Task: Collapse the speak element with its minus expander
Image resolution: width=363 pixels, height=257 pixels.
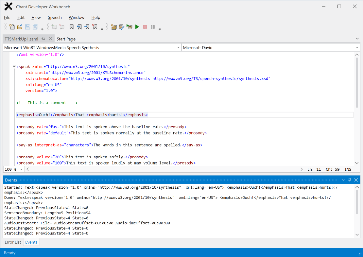Action: [14, 66]
